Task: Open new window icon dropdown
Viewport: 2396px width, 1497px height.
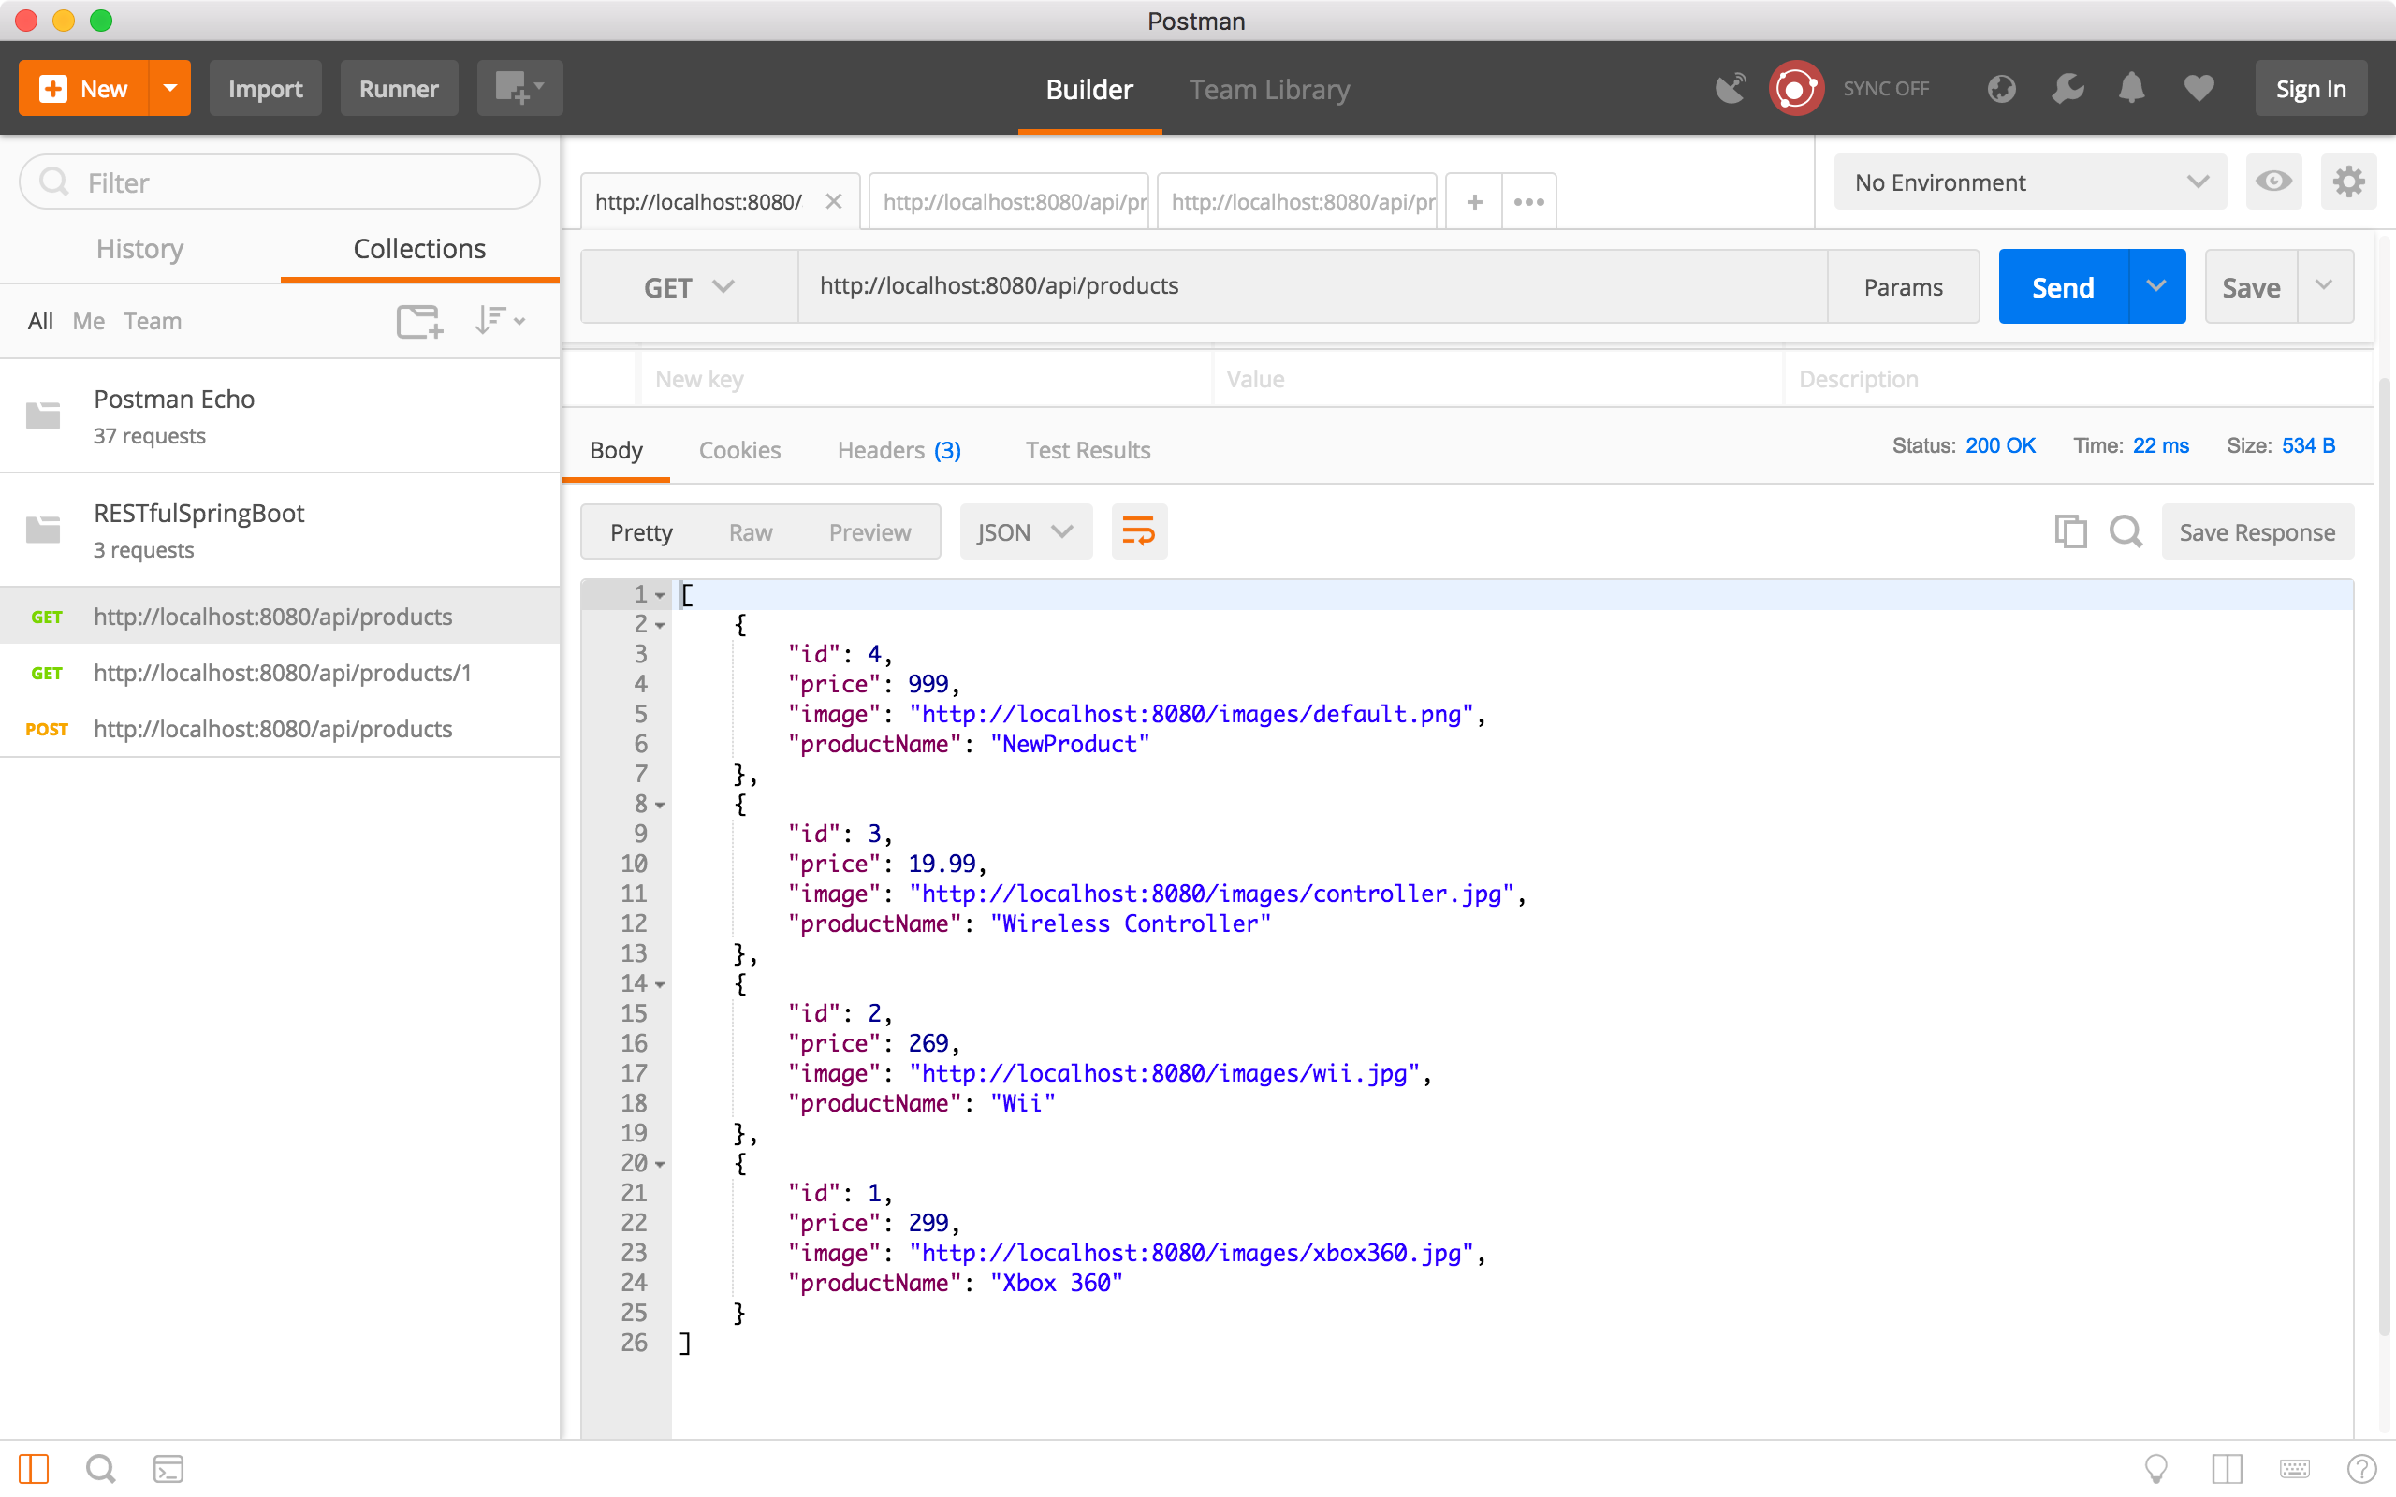Action: pos(519,88)
